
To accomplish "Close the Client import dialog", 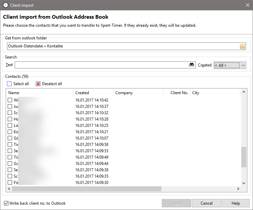I will 247,5.
